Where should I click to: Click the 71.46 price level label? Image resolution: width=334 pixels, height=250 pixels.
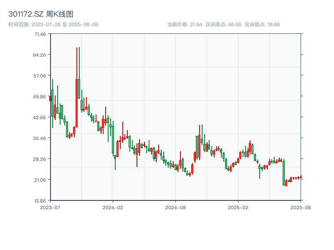coord(40,35)
